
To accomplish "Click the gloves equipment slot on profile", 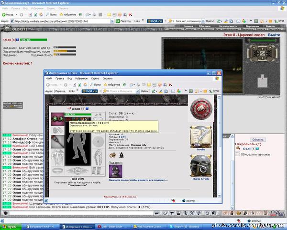I will coord(58,130).
